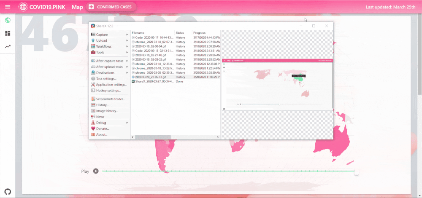Click the Confirmed Cases button
The image size is (422, 198).
[111, 7]
